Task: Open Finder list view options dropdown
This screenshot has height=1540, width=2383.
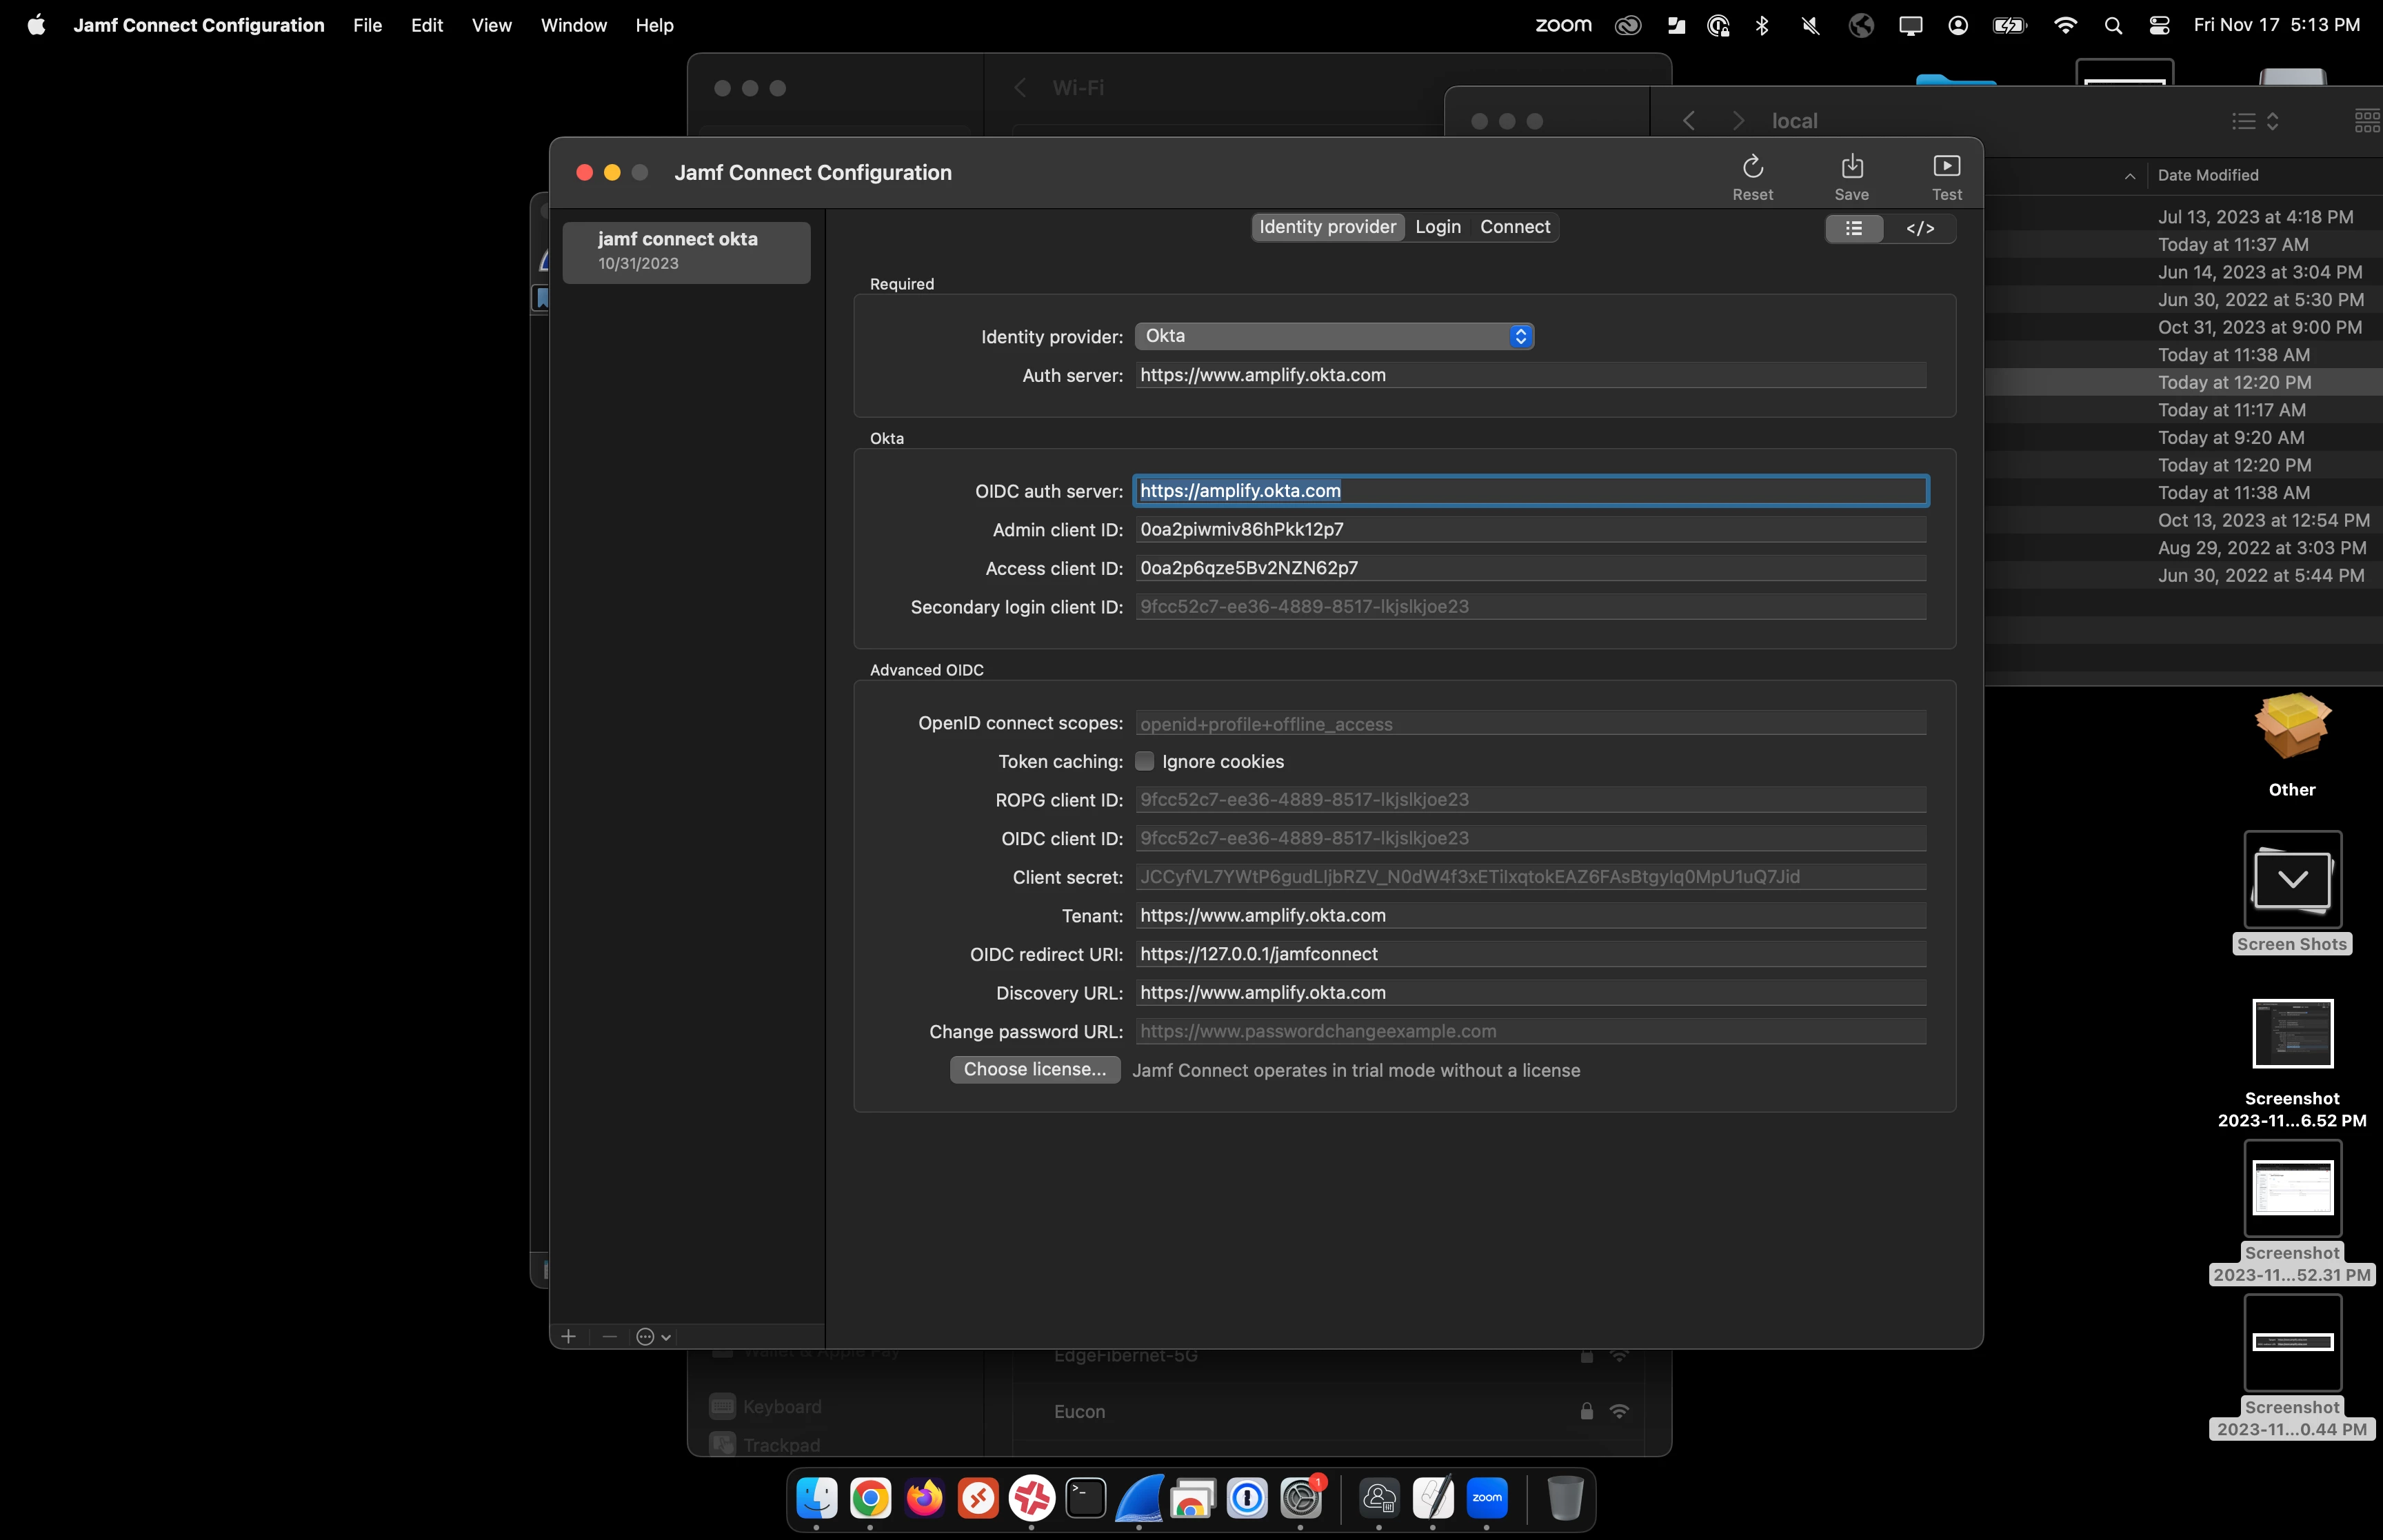Action: pyautogui.click(x=2255, y=121)
